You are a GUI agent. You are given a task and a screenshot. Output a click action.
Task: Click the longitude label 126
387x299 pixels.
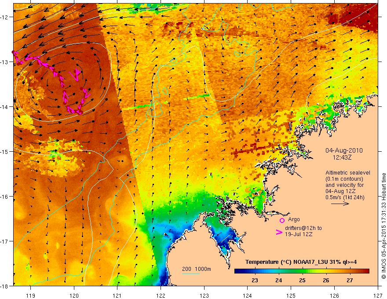tap(334, 295)
